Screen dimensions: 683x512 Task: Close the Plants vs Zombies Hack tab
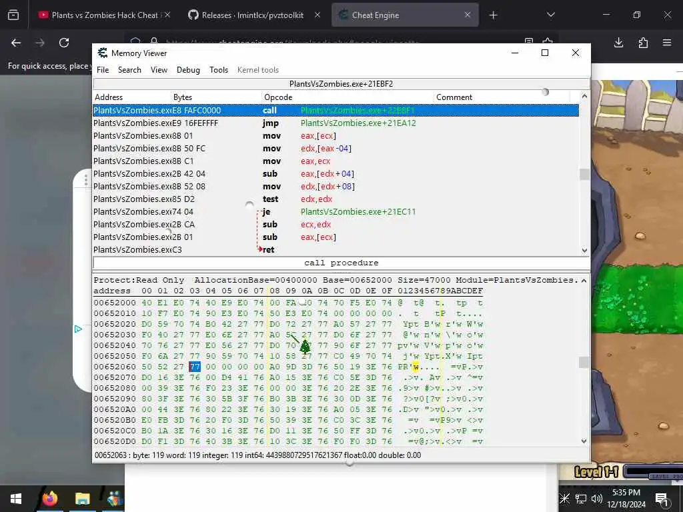(167, 15)
